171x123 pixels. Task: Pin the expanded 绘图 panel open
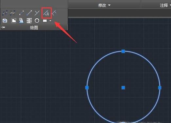click(x=3, y=27)
